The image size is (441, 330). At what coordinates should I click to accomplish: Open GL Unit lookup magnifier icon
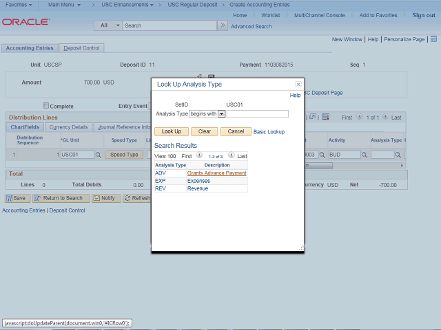[98, 155]
